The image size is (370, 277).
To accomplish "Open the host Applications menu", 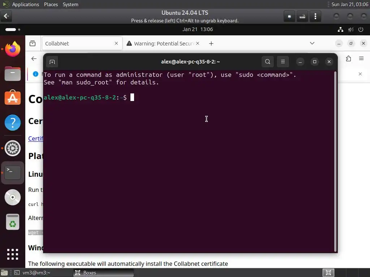I will coord(26,4).
